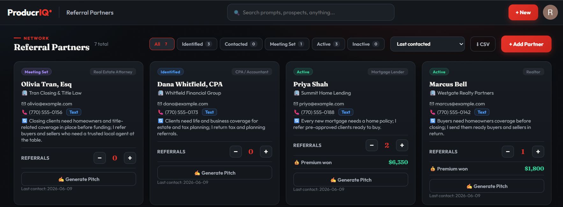Click the search magnifier icon
Image resolution: width=563 pixels, height=207 pixels.
(237, 13)
